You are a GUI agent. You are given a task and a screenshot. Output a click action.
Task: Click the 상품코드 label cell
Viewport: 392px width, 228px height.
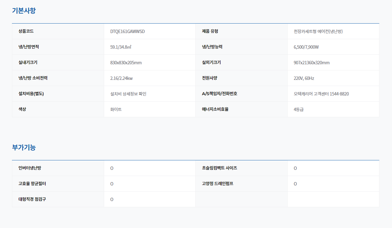tap(26, 31)
